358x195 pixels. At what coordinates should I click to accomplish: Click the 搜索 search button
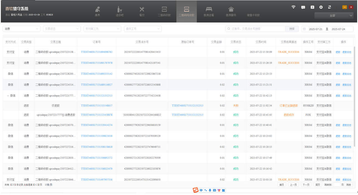tap(292, 29)
